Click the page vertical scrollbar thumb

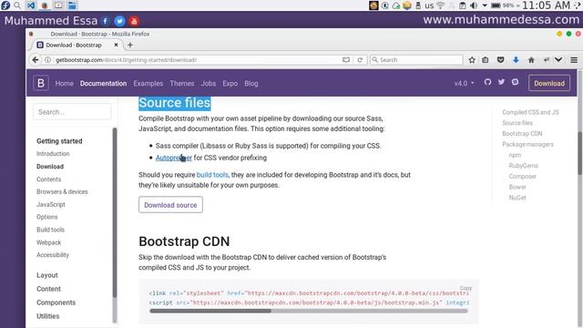coord(579,153)
